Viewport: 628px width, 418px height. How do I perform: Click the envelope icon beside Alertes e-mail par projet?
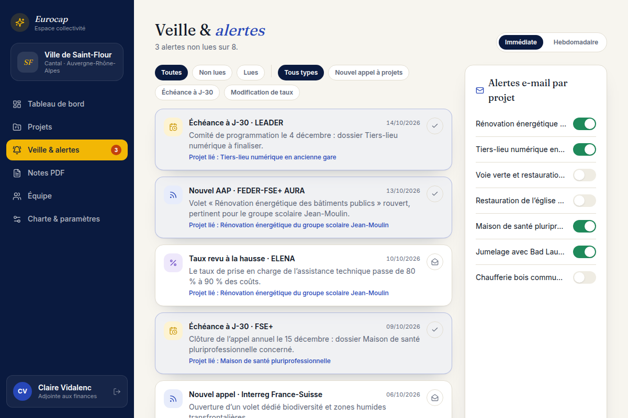[x=480, y=90]
